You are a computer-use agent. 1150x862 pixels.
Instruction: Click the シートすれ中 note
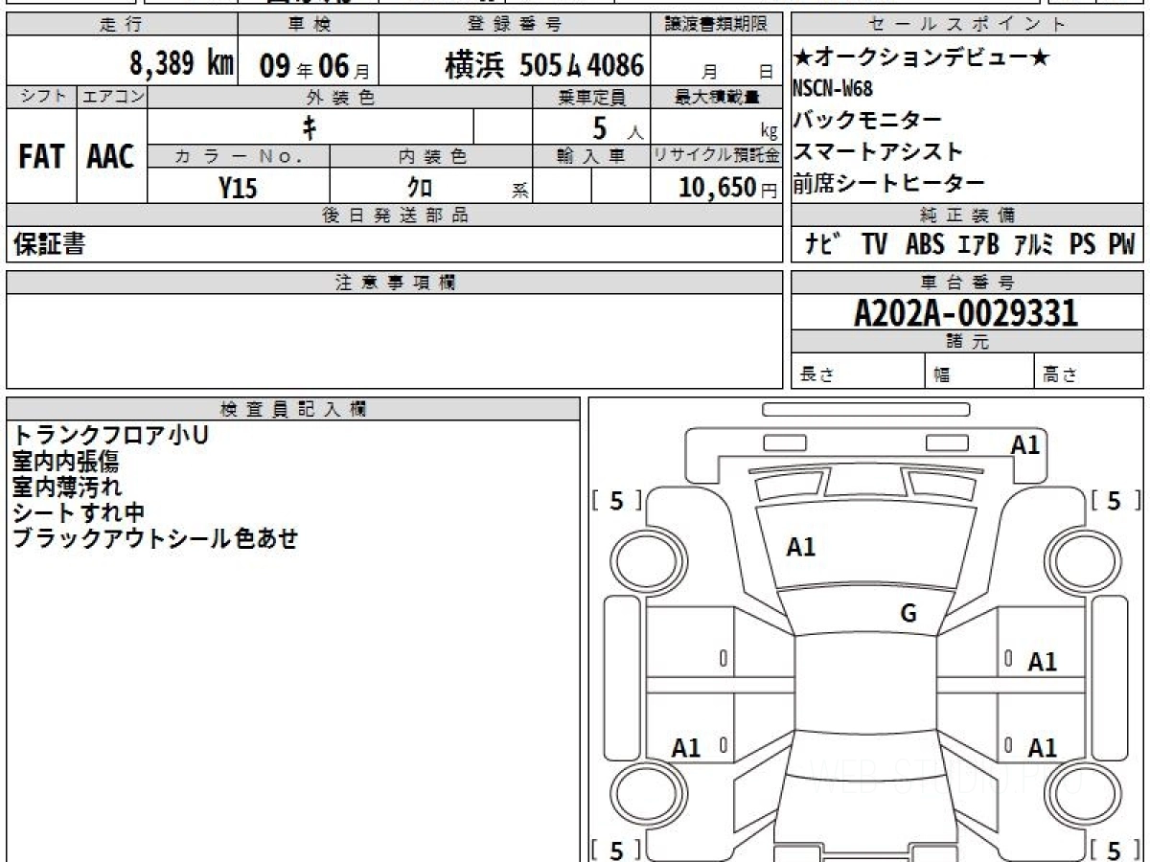[79, 512]
